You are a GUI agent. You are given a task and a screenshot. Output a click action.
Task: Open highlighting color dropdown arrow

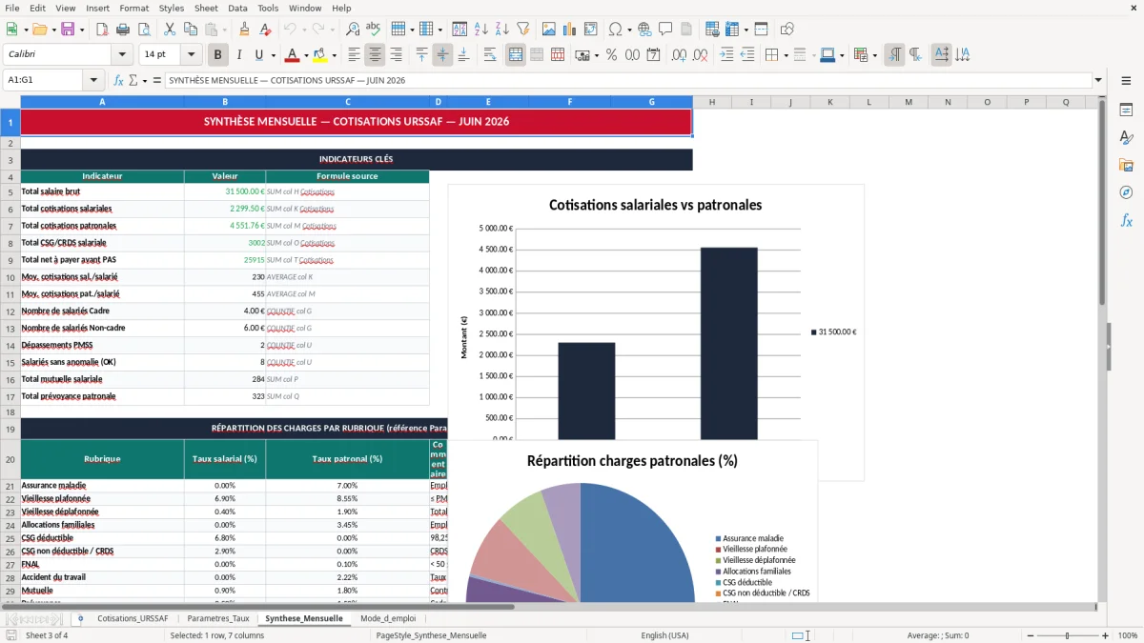tap(334, 55)
